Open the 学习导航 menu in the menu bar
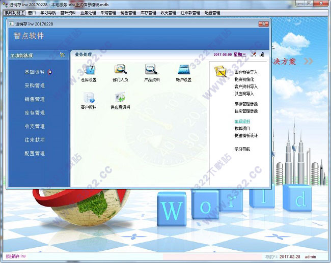331x263 pixels. point(48,13)
